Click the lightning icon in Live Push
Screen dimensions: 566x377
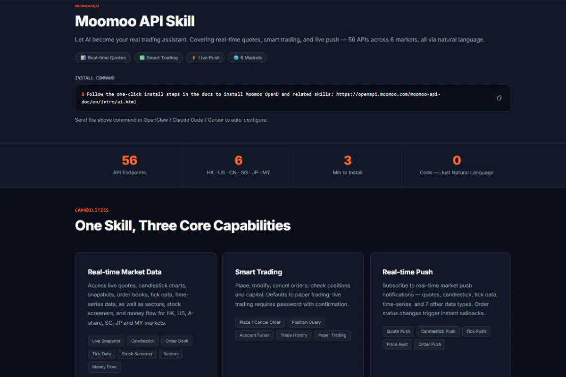tap(194, 57)
